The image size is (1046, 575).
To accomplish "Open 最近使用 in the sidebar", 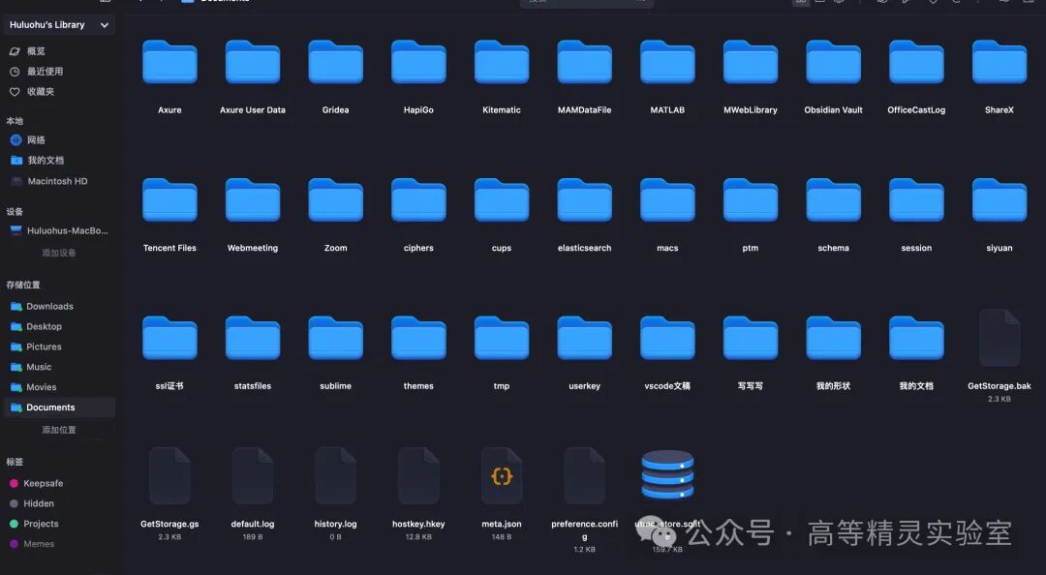I will click(x=36, y=72).
